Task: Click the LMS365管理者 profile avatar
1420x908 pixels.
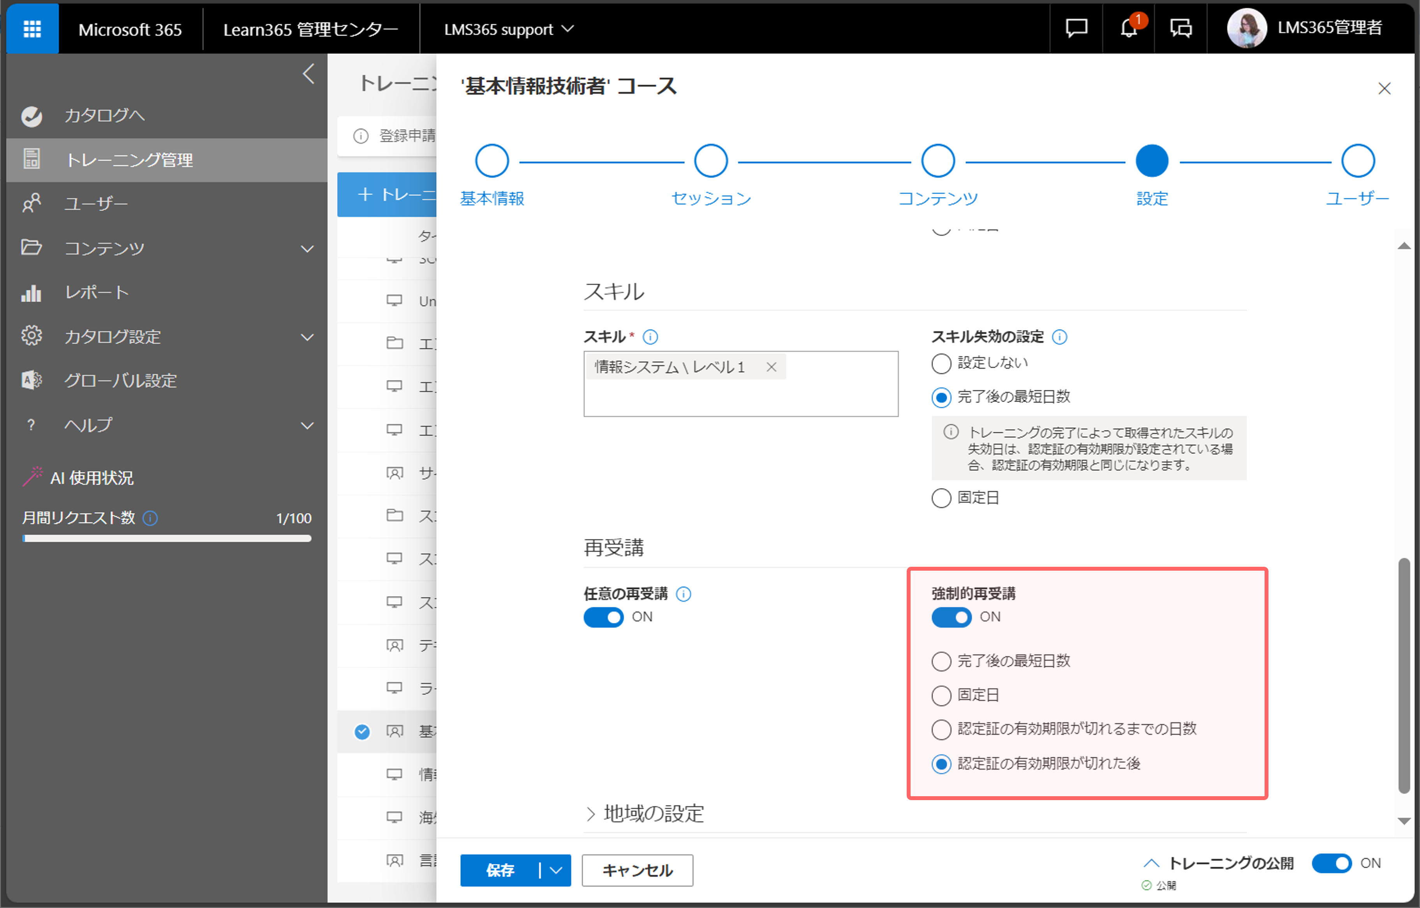Action: [x=1246, y=28]
